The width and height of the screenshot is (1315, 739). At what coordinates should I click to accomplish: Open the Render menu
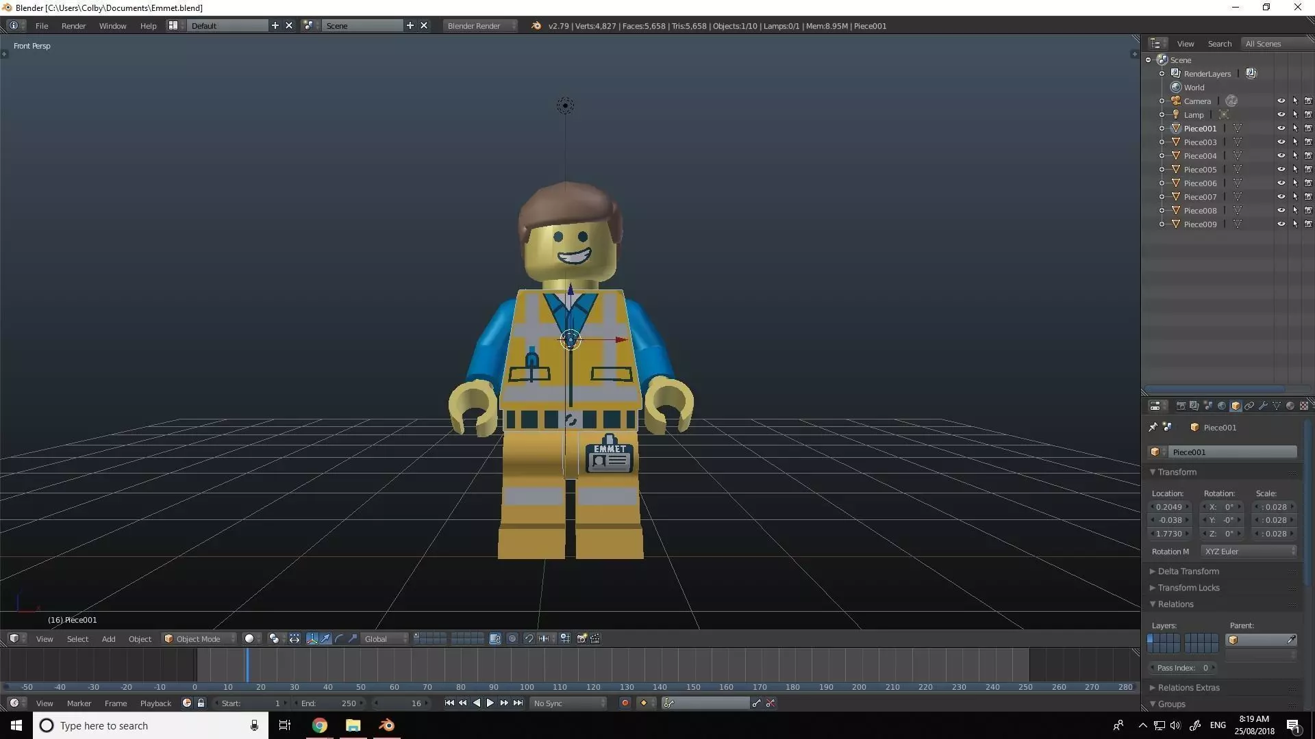[x=73, y=26]
